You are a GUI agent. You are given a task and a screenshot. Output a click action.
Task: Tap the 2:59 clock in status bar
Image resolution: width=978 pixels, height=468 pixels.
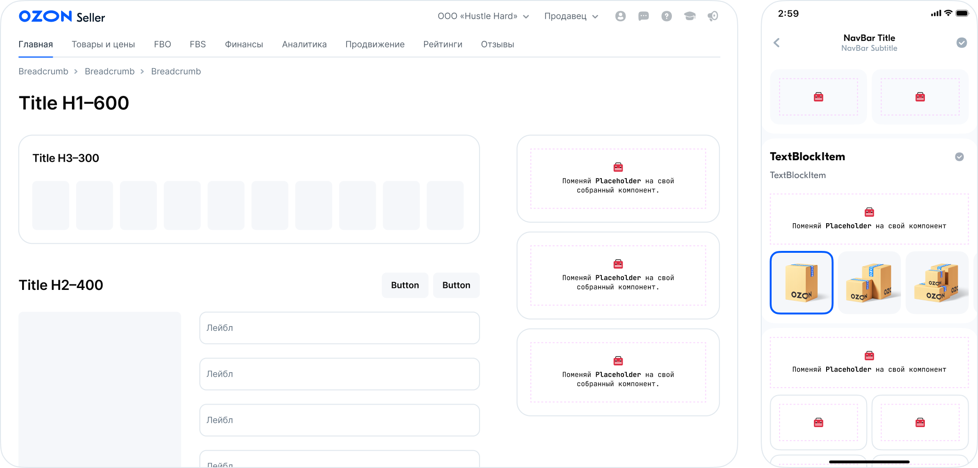point(788,14)
